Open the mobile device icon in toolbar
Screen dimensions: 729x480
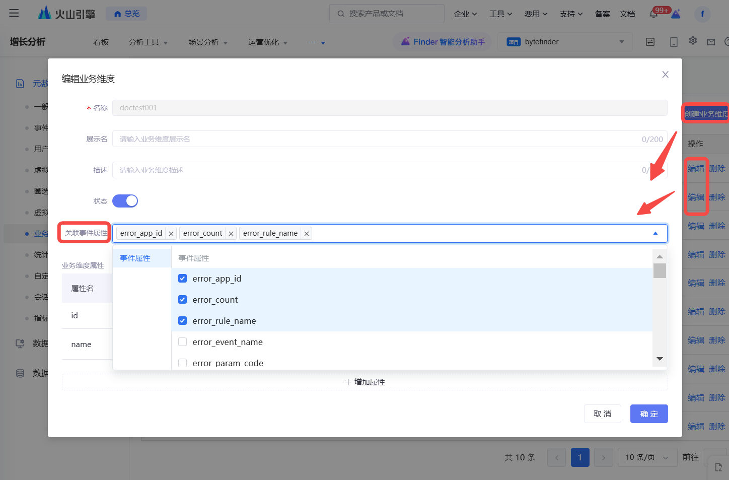tap(674, 42)
